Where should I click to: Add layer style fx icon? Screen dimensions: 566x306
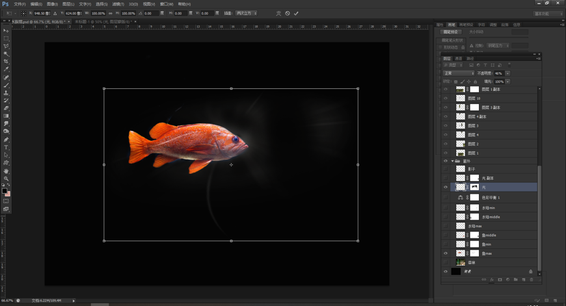(x=492, y=280)
